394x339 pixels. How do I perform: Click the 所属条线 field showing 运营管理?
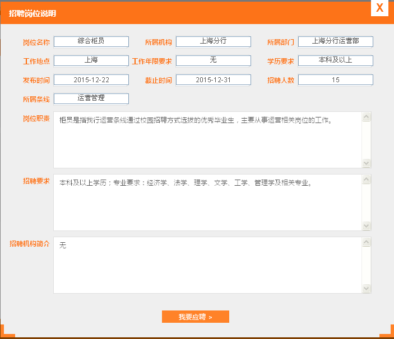point(91,98)
